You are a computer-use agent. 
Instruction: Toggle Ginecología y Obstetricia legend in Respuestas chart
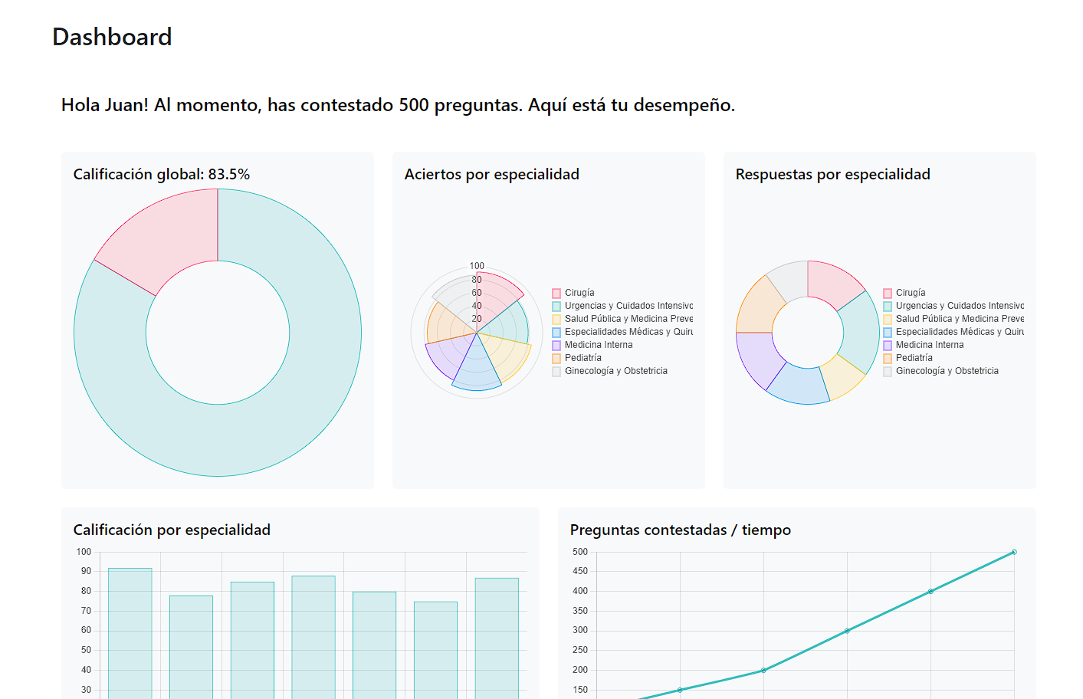coord(941,371)
